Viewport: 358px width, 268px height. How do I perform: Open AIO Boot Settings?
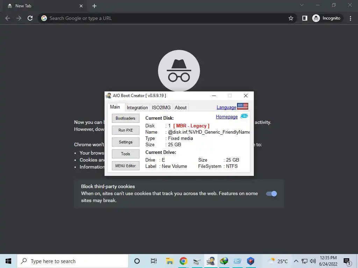[126, 142]
